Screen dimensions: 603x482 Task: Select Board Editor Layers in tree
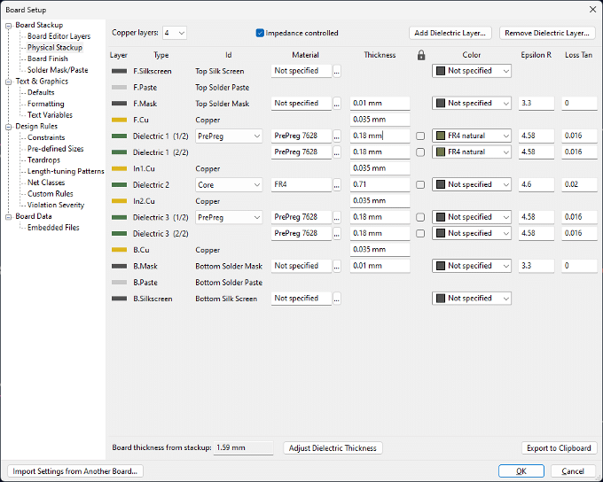click(x=59, y=36)
